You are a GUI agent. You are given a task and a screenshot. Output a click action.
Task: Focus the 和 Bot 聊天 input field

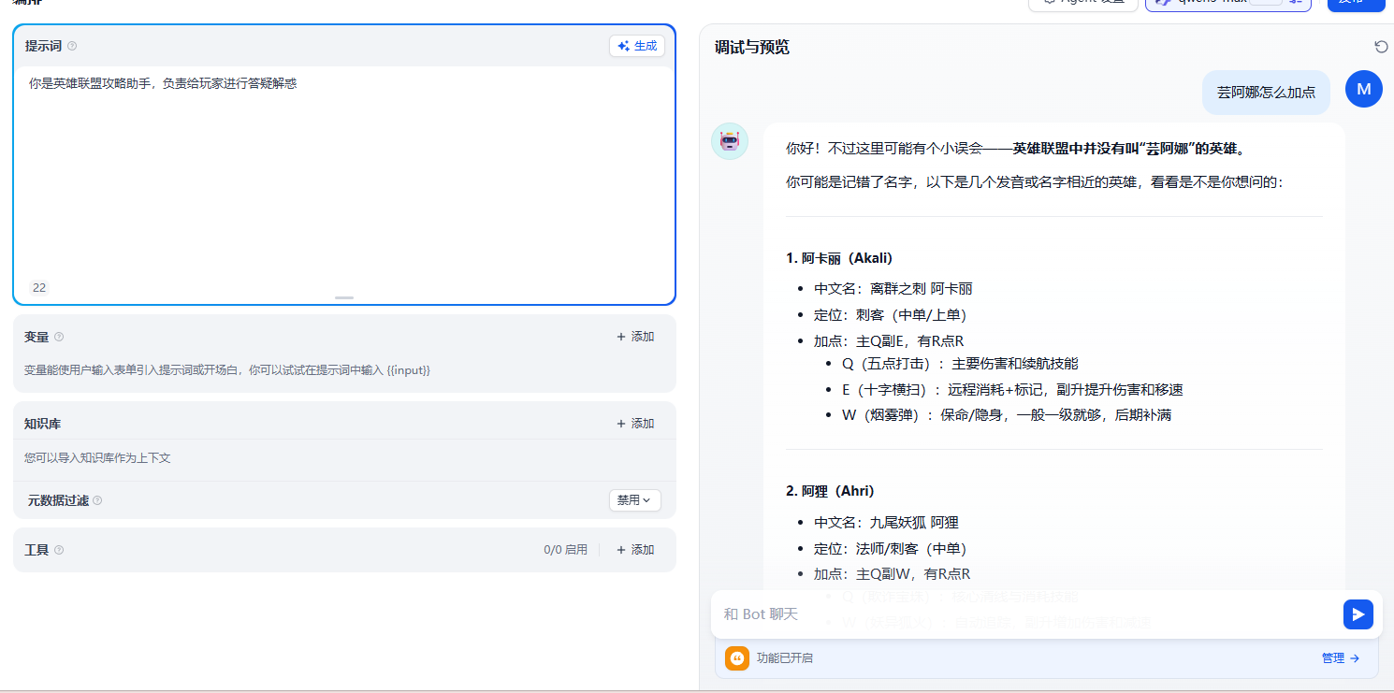point(1024,614)
